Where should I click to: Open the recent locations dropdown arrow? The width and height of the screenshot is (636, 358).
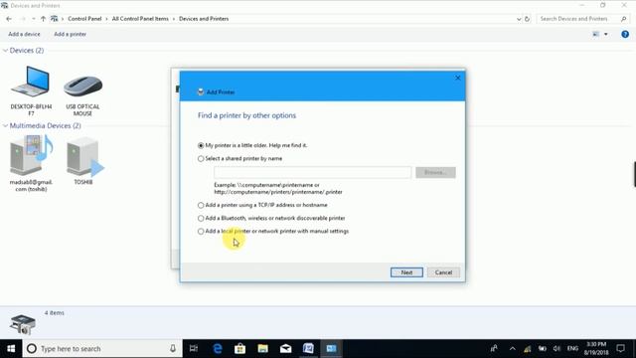point(33,19)
